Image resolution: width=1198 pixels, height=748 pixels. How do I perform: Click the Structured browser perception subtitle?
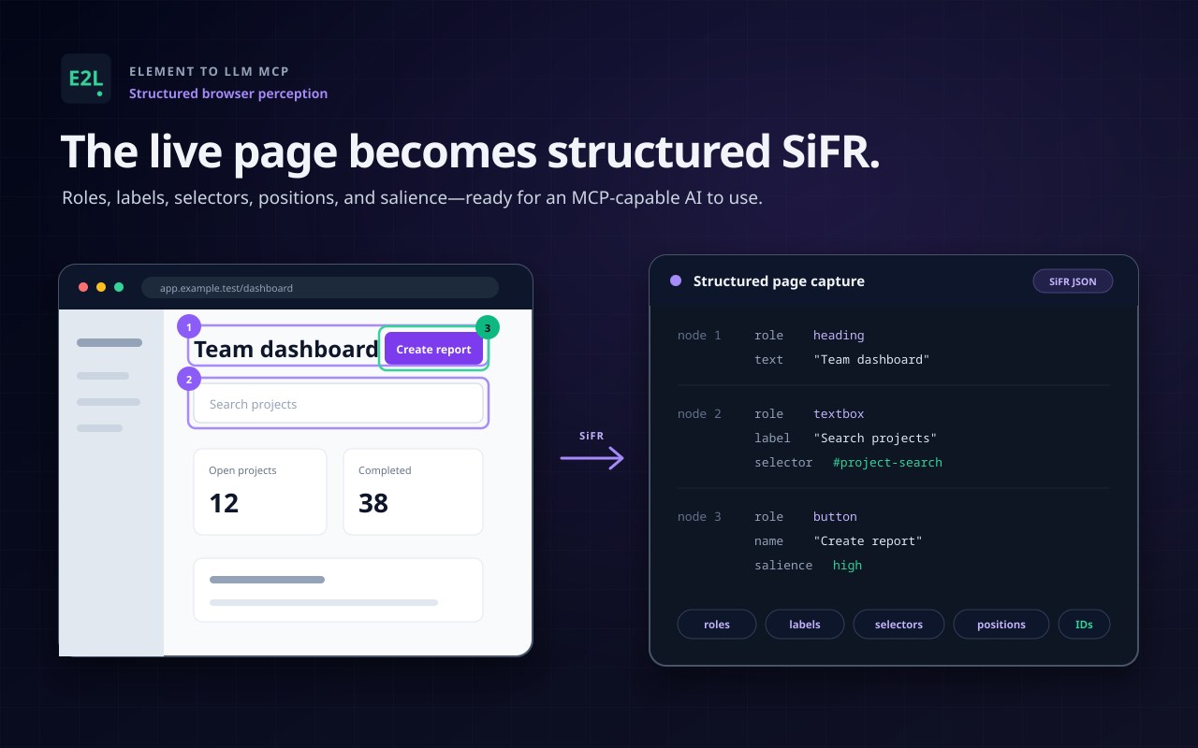pyautogui.click(x=228, y=93)
